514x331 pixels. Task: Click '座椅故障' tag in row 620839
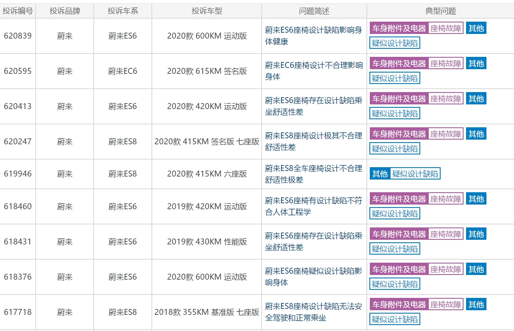[446, 28]
